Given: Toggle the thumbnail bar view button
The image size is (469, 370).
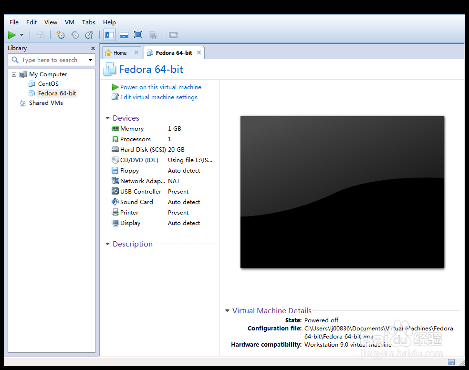Looking at the screenshot, I should point(124,35).
